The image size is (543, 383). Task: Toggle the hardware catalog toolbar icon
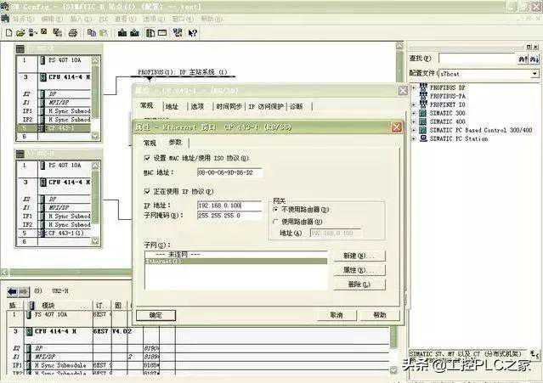[150, 33]
